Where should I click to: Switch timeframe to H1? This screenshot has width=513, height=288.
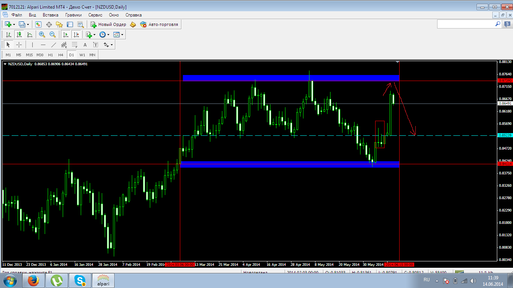click(x=50, y=55)
